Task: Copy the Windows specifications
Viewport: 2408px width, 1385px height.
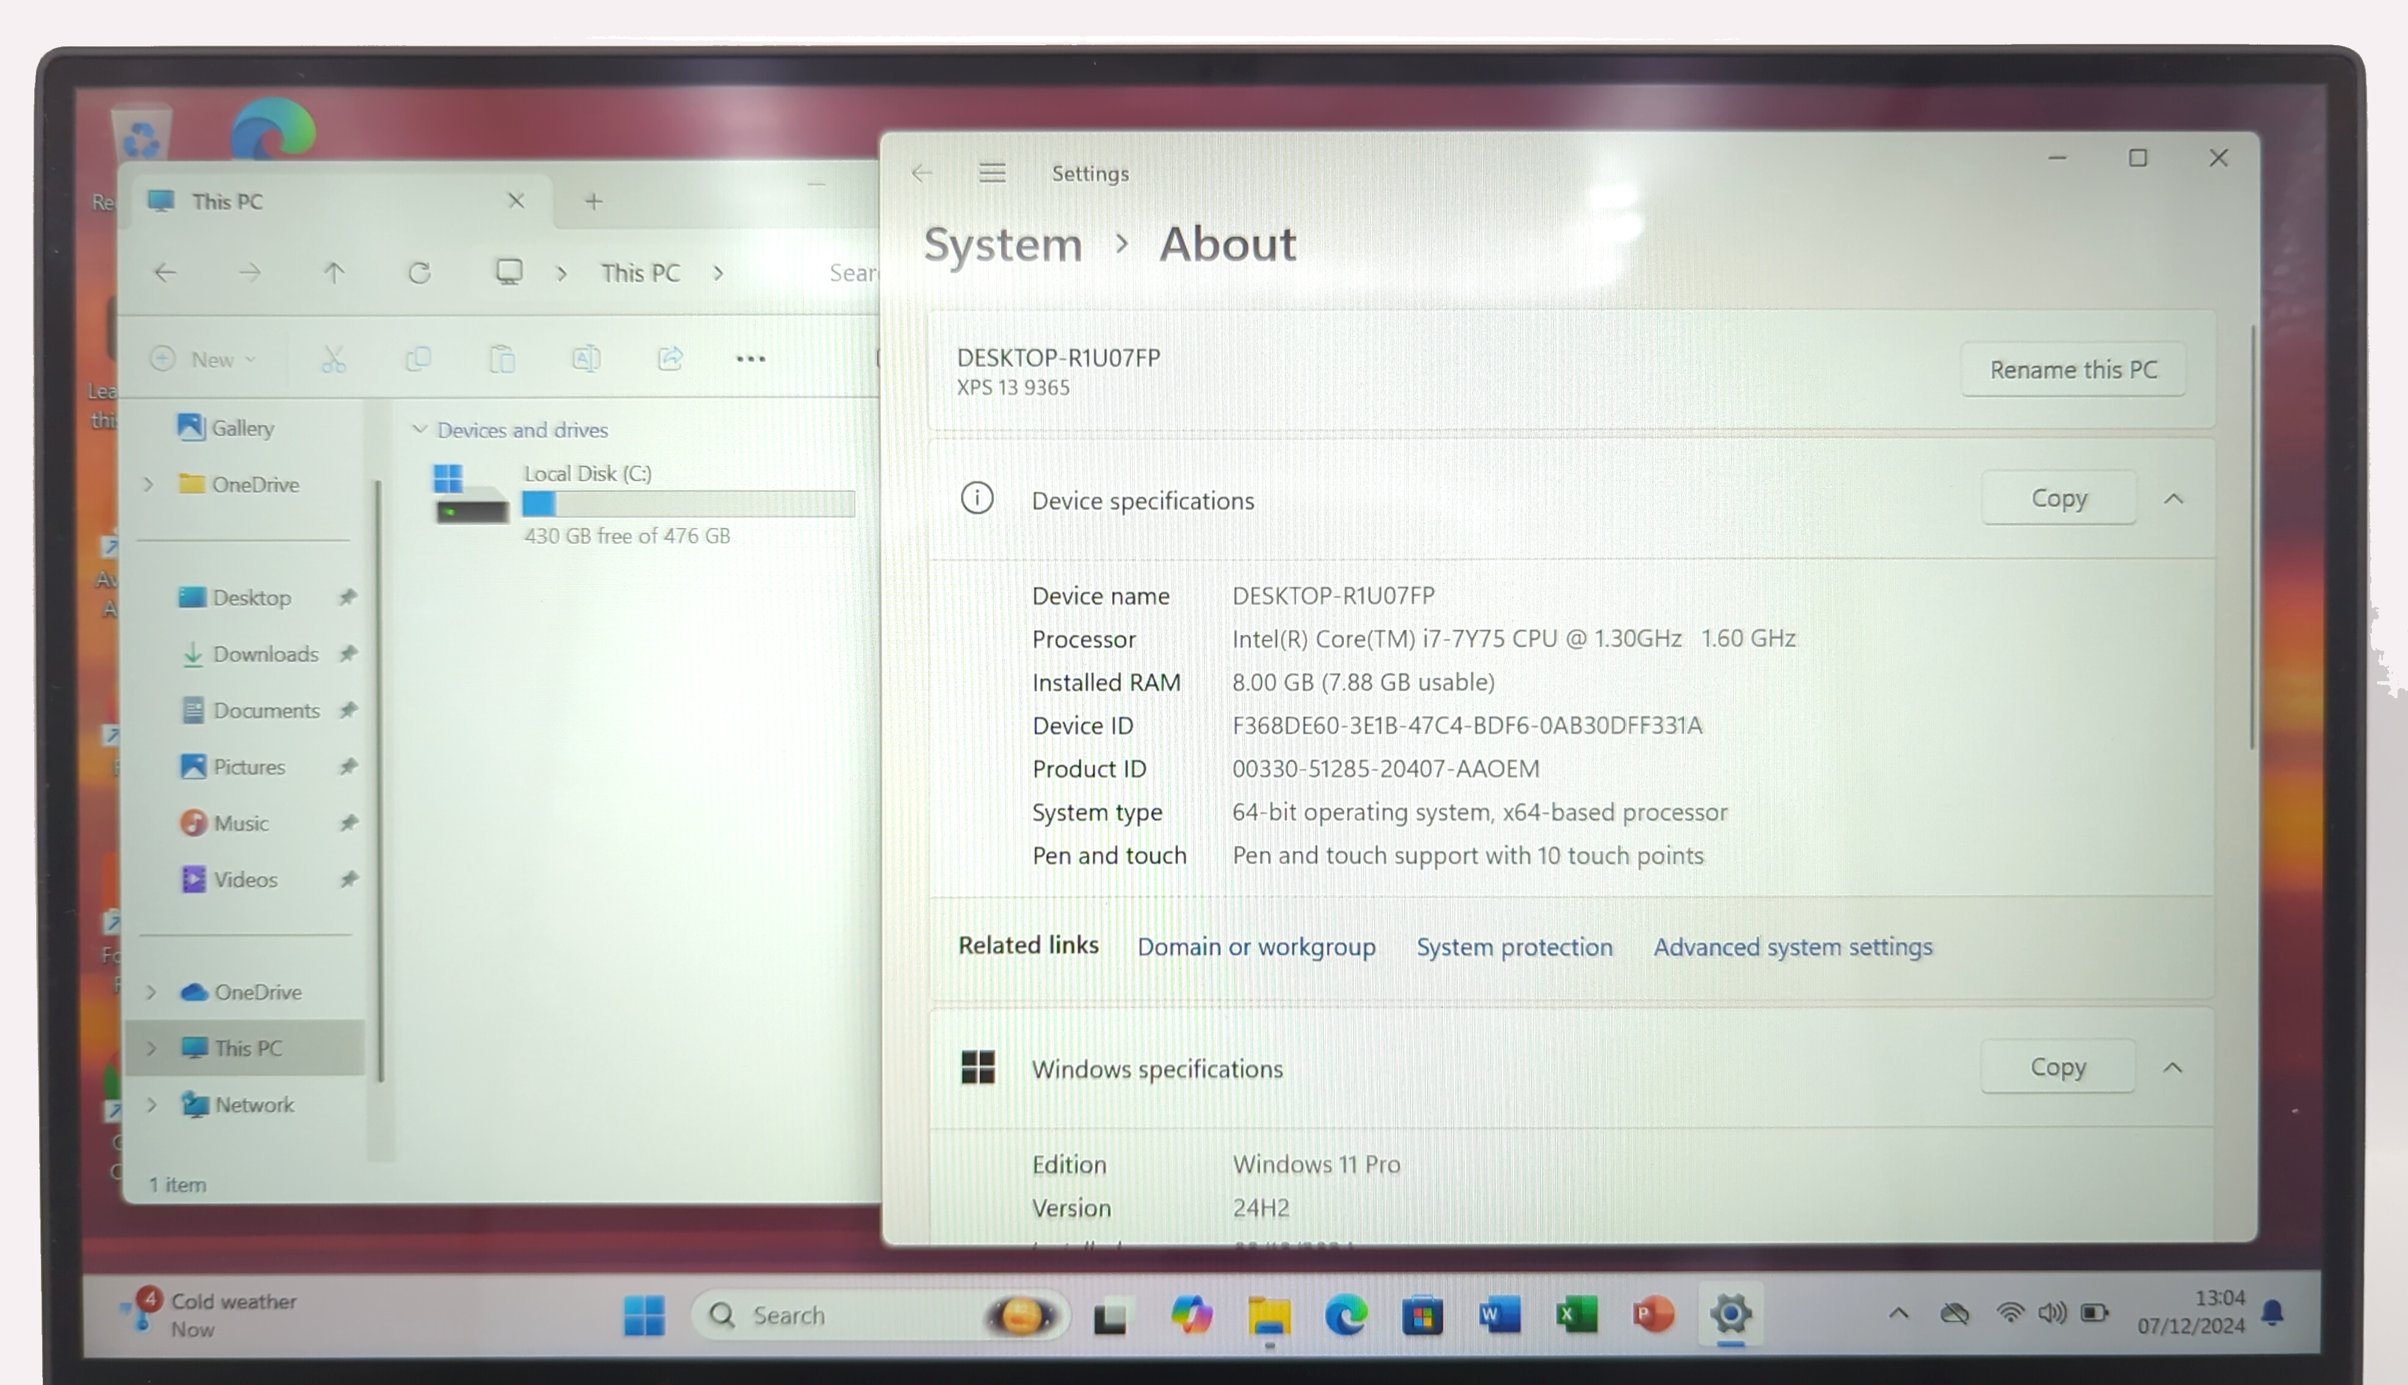Action: click(2058, 1066)
